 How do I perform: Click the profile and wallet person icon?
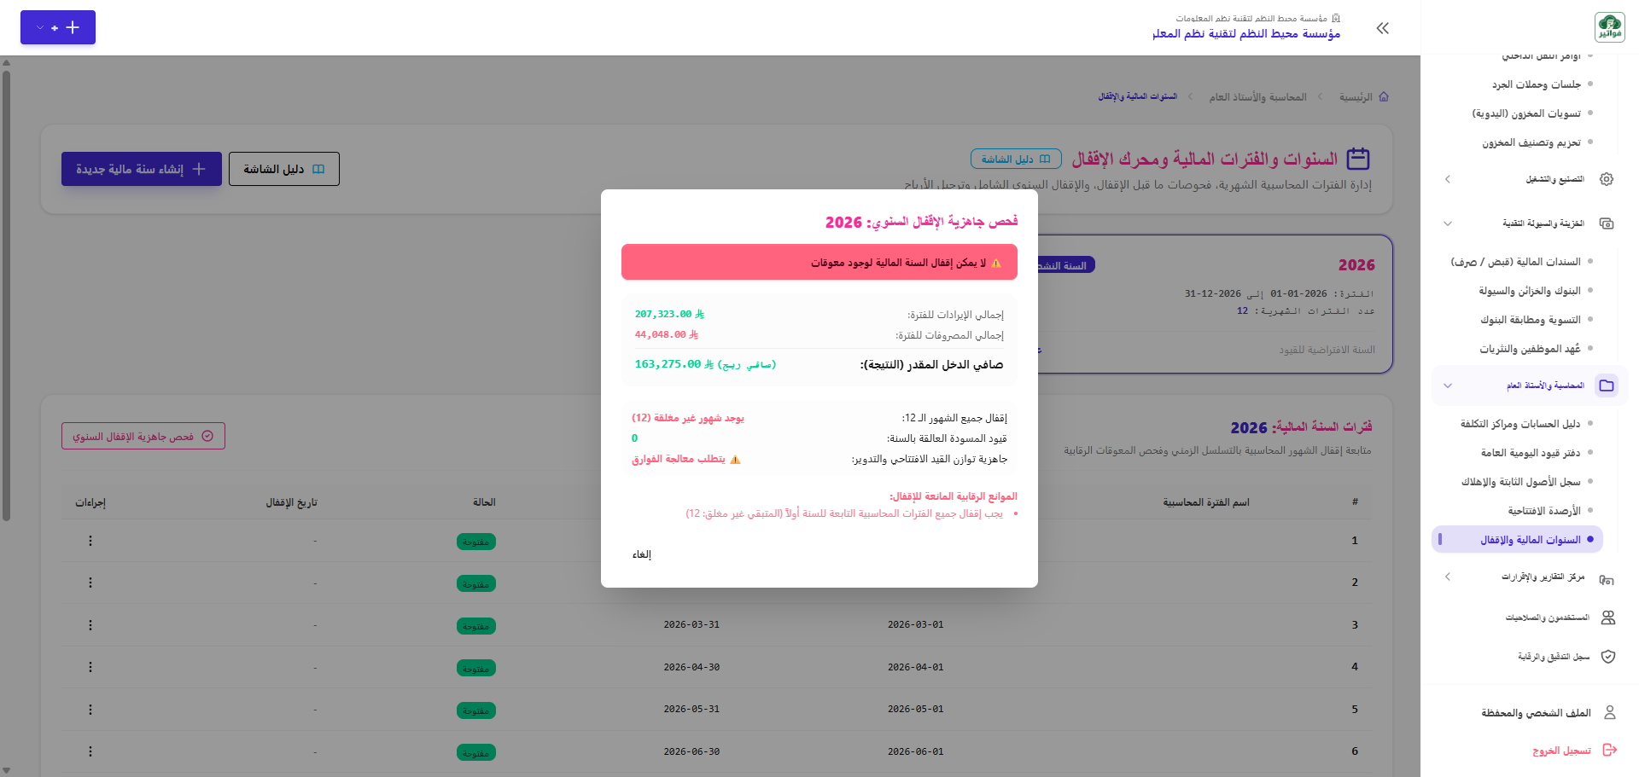coord(1610,712)
